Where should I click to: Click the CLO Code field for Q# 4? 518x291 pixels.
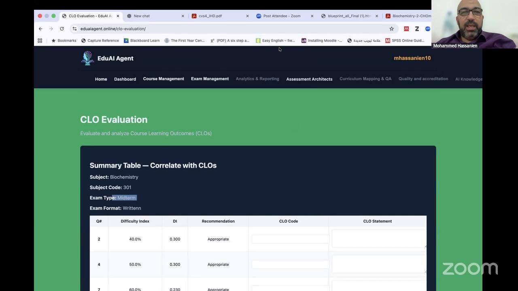click(x=291, y=264)
